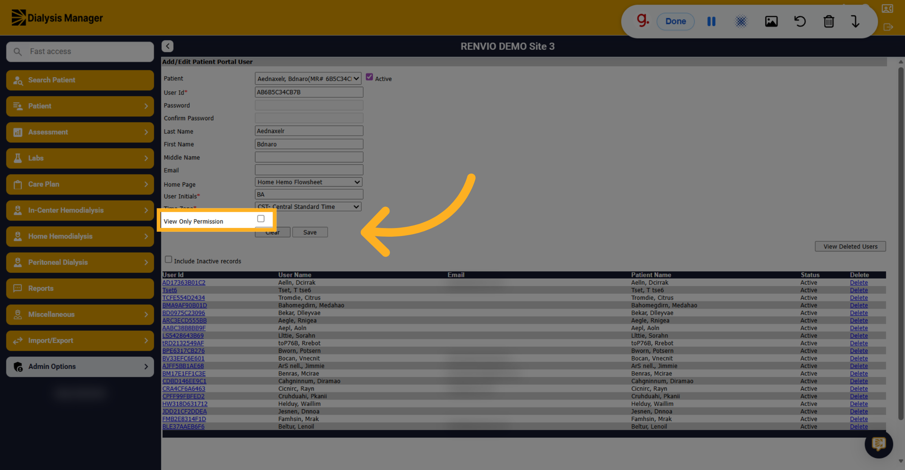Expand the Assessment menu chevron

pos(146,132)
